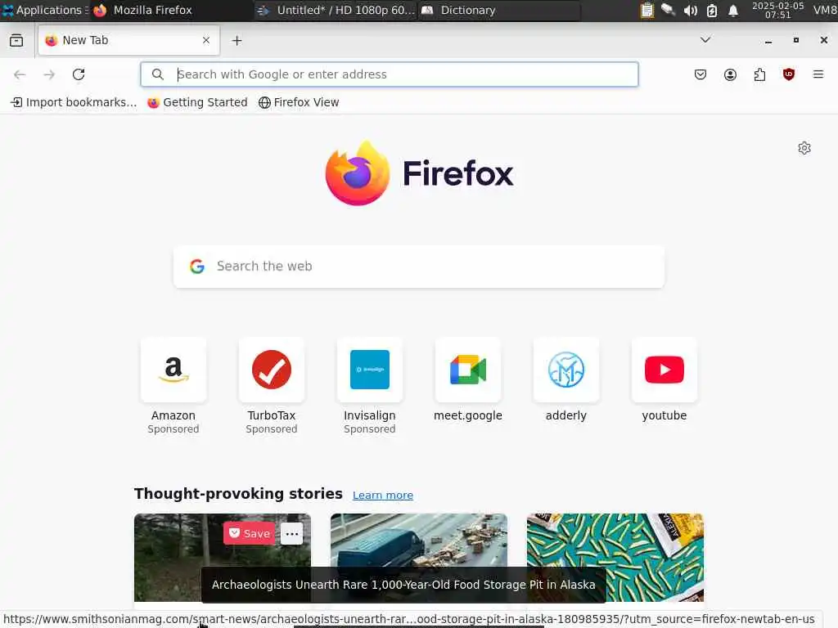
Task: Open the TurboTax sponsored shortcut
Action: point(272,370)
